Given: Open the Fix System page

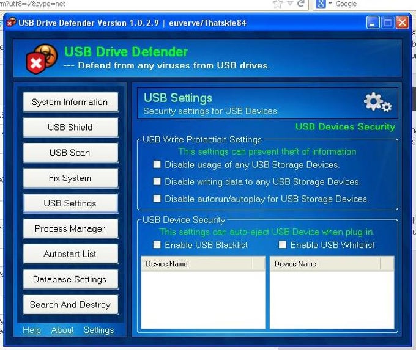Looking at the screenshot, I should click(x=70, y=178).
